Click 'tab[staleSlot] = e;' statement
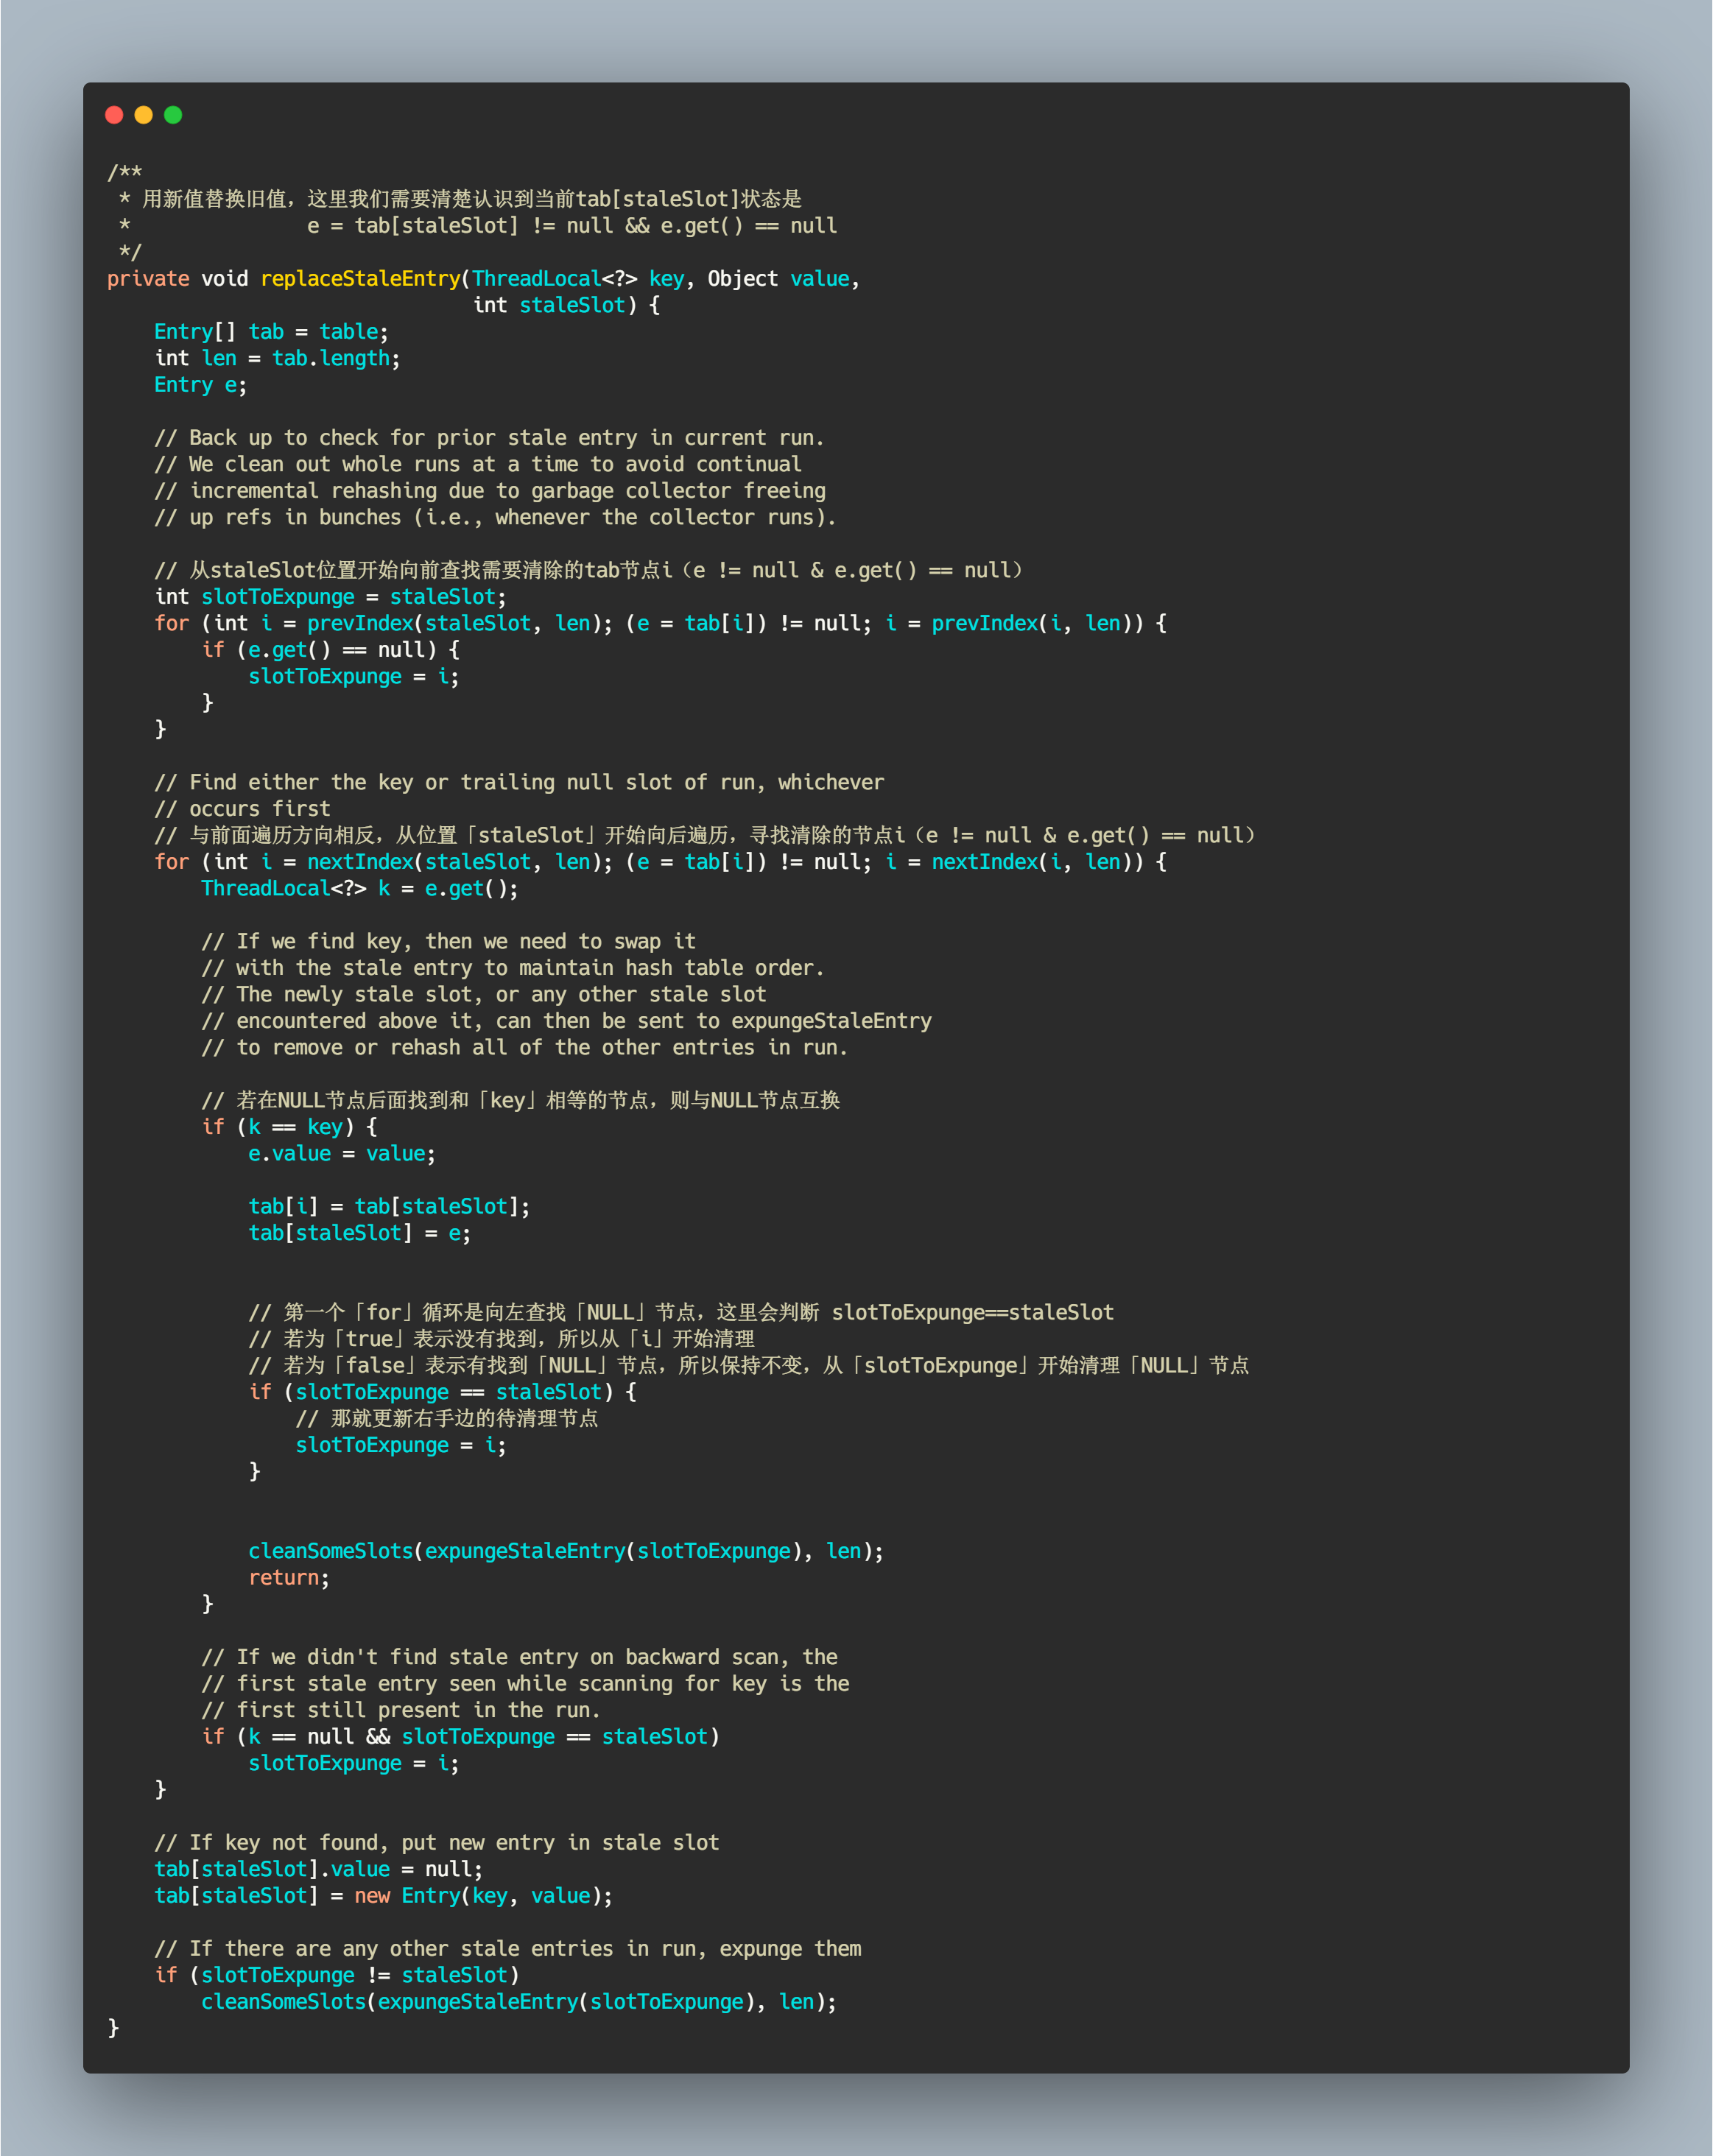The width and height of the screenshot is (1713, 2156). coord(359,1233)
